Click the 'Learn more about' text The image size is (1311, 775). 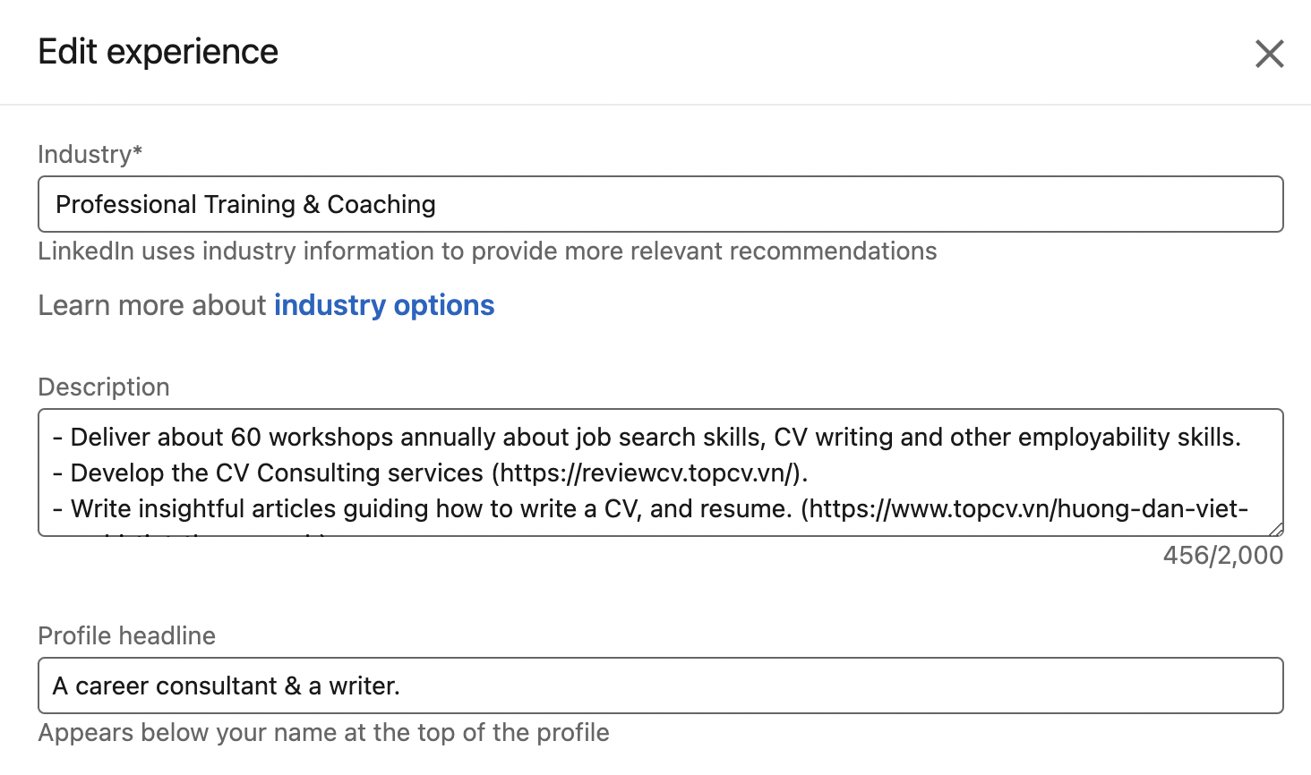pyautogui.click(x=152, y=305)
